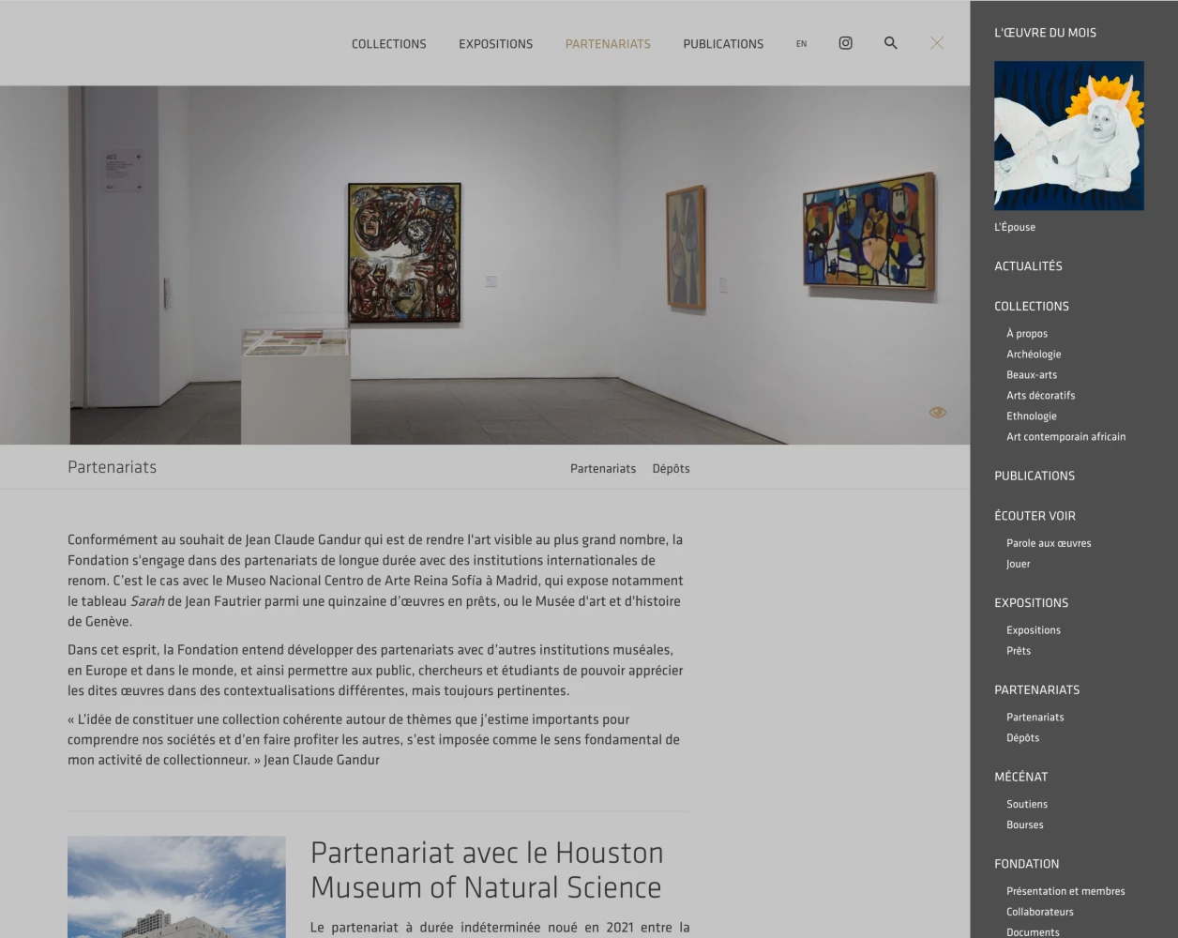This screenshot has height=938, width=1178.
Task: Toggle the eye icon on gallery image
Action: point(937,413)
